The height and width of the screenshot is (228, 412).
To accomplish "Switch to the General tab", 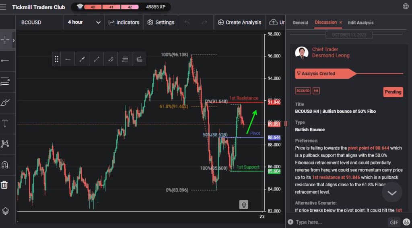I will [300, 22].
